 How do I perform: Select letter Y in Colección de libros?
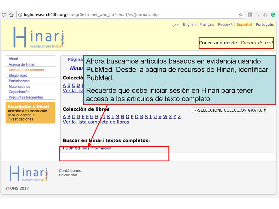[x=175, y=116]
